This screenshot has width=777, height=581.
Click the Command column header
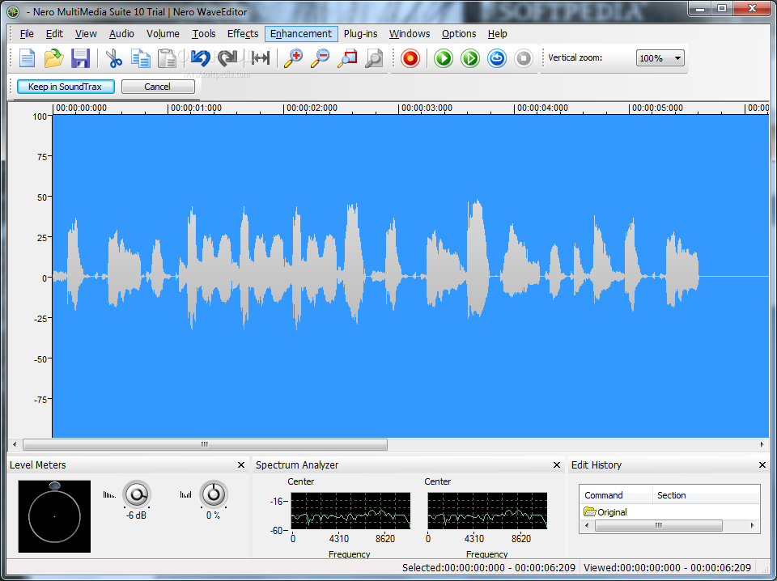pos(616,495)
